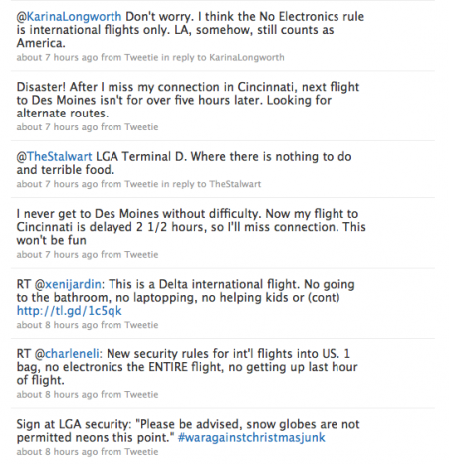The height and width of the screenshot is (464, 449).
Task: Click Tweetie source on the KarinaLongworth reply
Action: pos(141,57)
